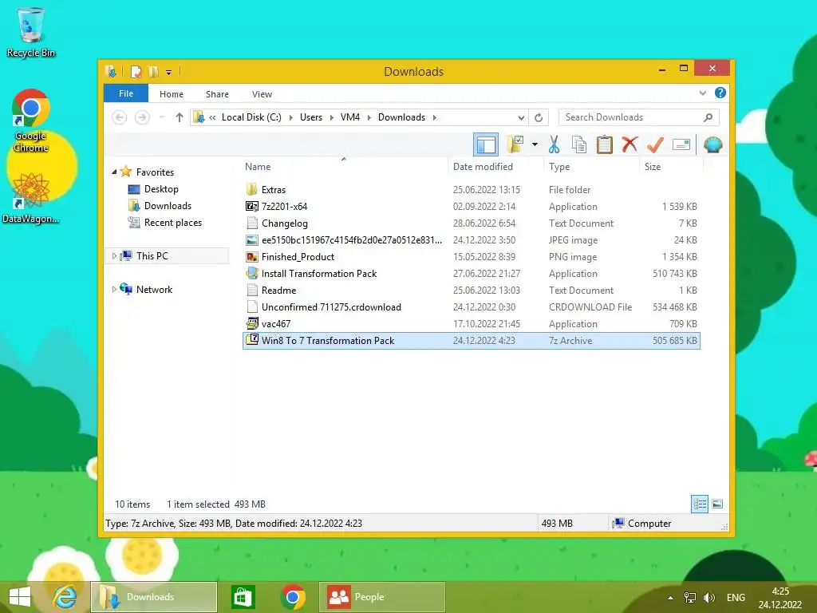This screenshot has width=817, height=613.
Task: Click the red X Delete icon
Action: pos(630,144)
